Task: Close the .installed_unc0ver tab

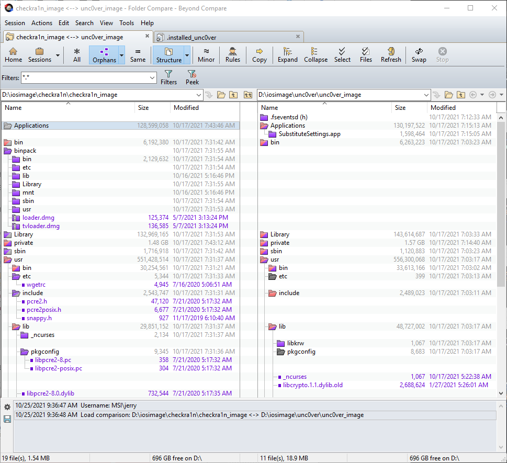Action: click(298, 37)
